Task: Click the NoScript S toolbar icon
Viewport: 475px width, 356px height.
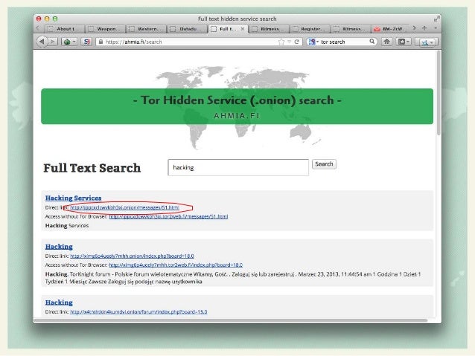Action: point(86,42)
